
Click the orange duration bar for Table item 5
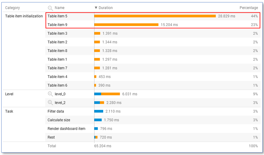(x=155, y=16)
